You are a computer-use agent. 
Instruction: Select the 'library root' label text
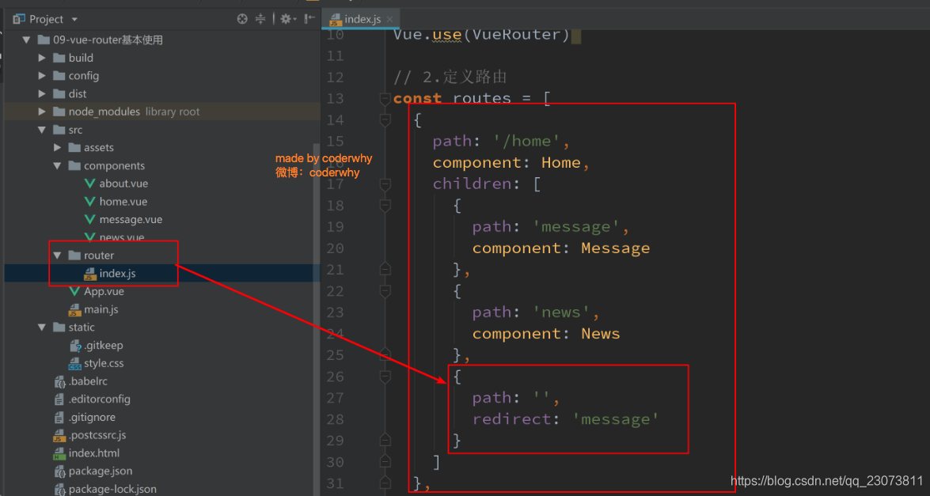coord(173,112)
